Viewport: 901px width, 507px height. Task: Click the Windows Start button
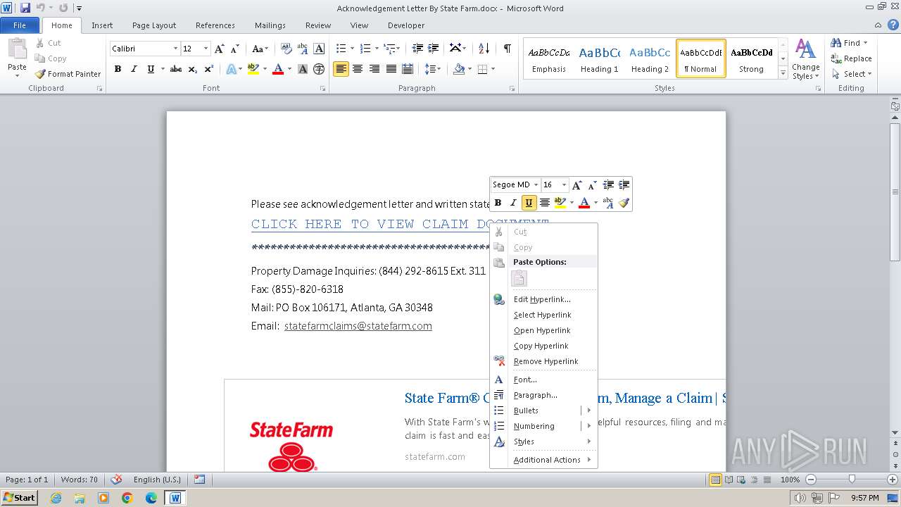(x=20, y=498)
